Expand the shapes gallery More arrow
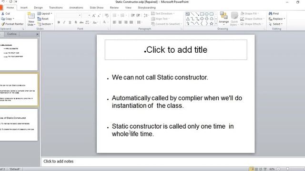Viewport: 305px width, 171px height. [216, 24]
